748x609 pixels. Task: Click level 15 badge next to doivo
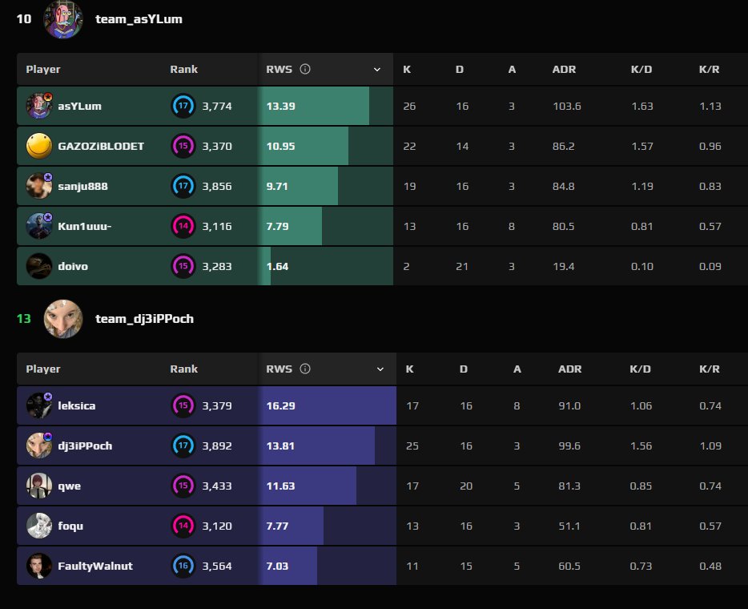click(x=183, y=266)
